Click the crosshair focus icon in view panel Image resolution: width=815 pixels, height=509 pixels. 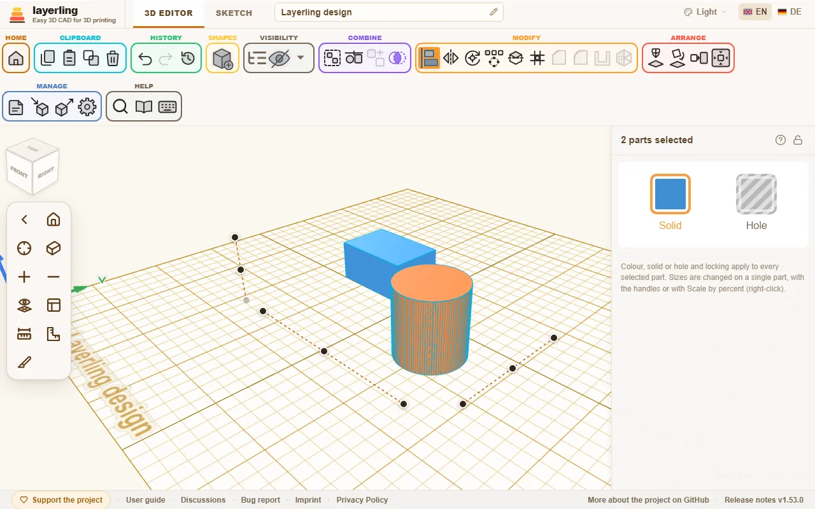(x=24, y=248)
